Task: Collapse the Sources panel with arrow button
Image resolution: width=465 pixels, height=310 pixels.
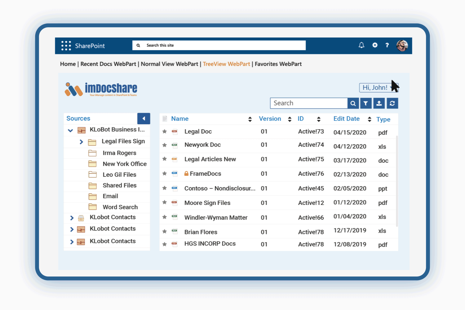Action: 144,118
